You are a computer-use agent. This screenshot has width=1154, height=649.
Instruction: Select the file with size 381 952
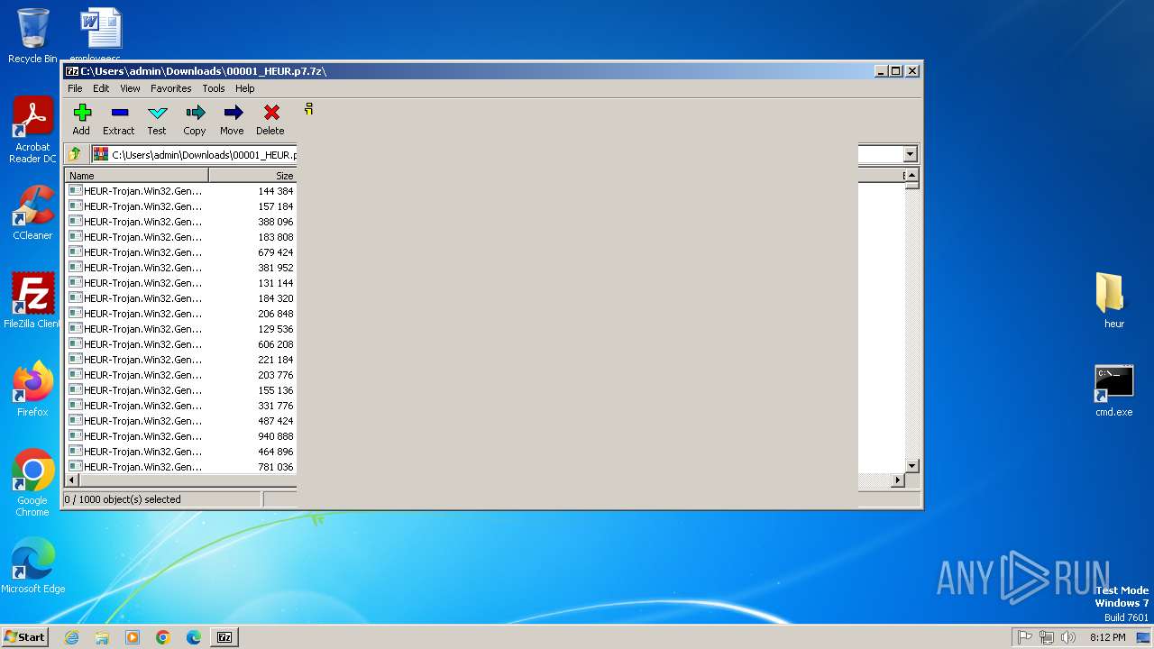tap(180, 268)
